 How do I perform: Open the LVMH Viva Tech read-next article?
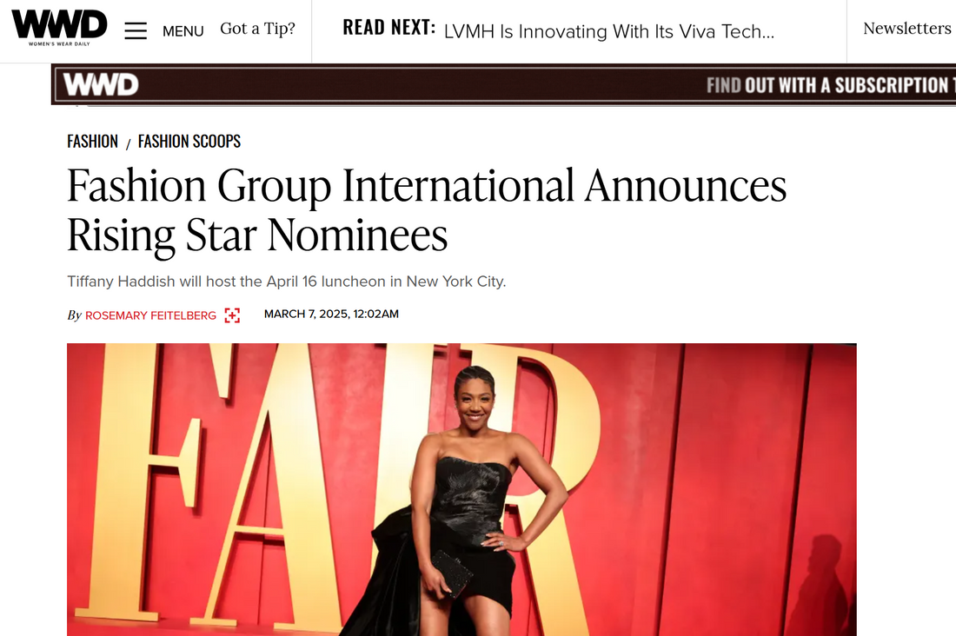pos(609,31)
